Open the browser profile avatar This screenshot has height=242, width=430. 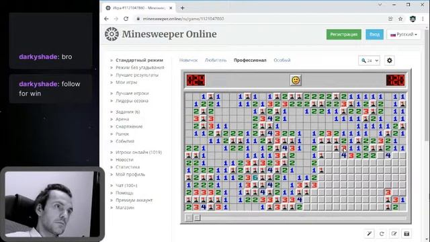point(413,19)
